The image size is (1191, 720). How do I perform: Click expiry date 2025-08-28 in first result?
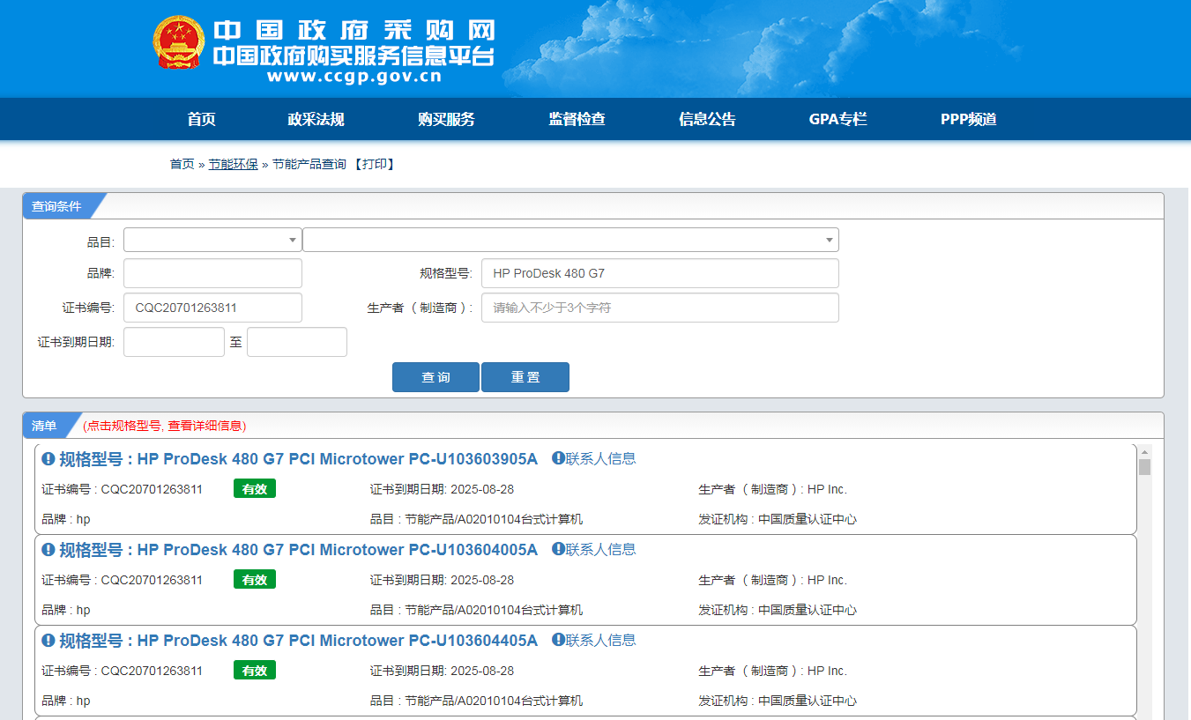coord(482,489)
